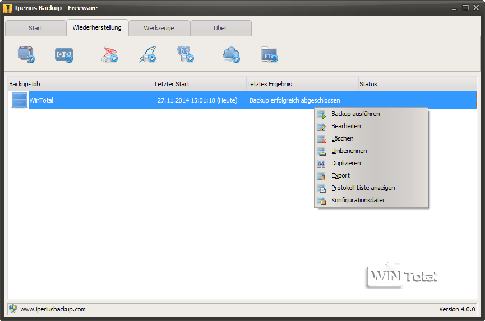Open the SQL Server restore icon
The image size is (485, 321).
coord(109,54)
